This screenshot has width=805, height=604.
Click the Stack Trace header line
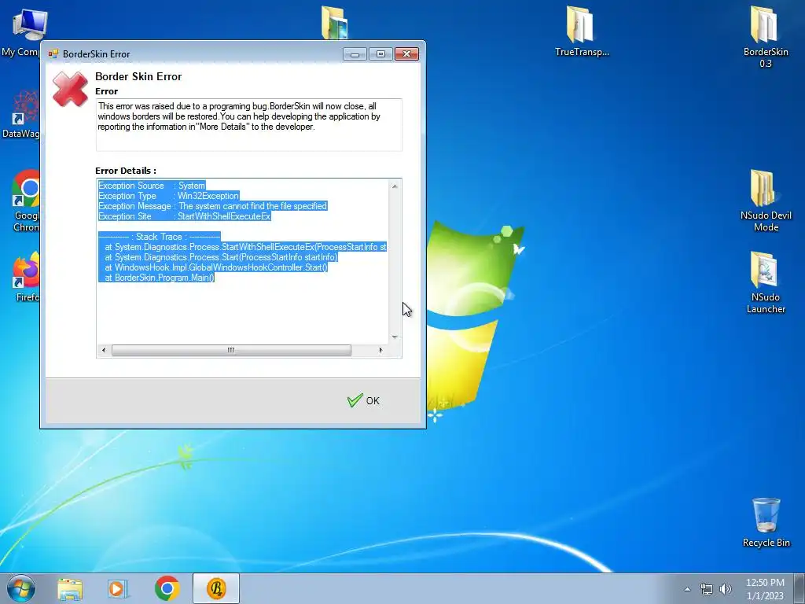(159, 237)
